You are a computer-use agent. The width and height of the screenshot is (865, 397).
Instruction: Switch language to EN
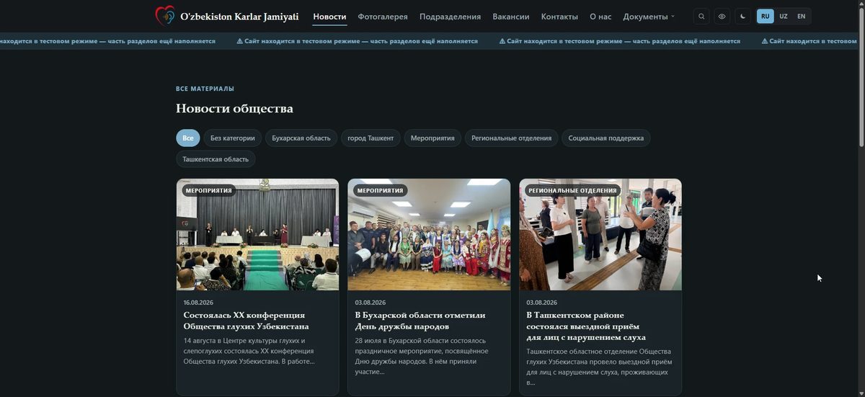[x=801, y=16]
